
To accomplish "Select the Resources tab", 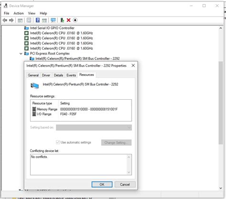I will click(x=87, y=75).
